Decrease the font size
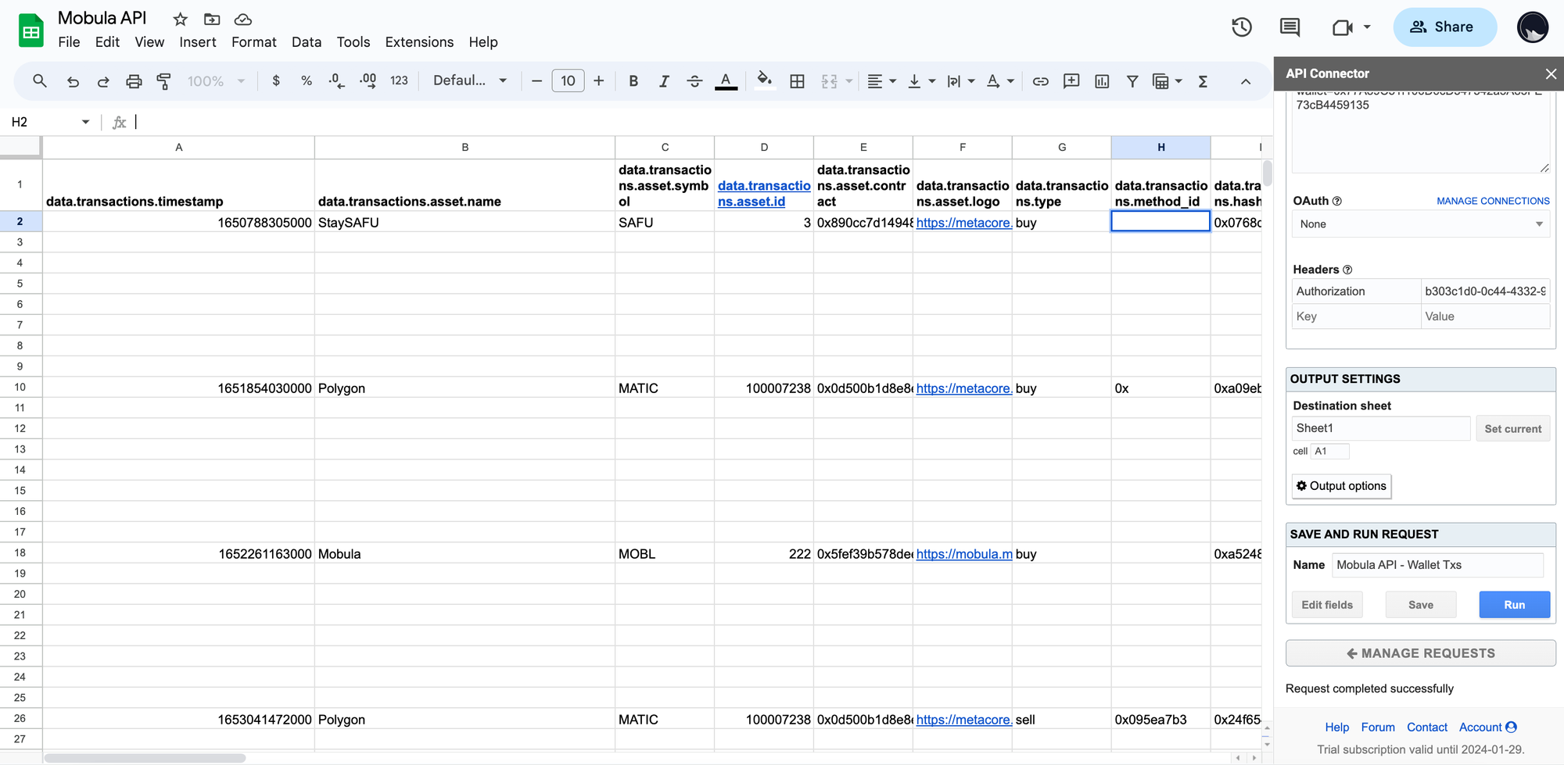This screenshot has width=1564, height=765. click(x=536, y=80)
